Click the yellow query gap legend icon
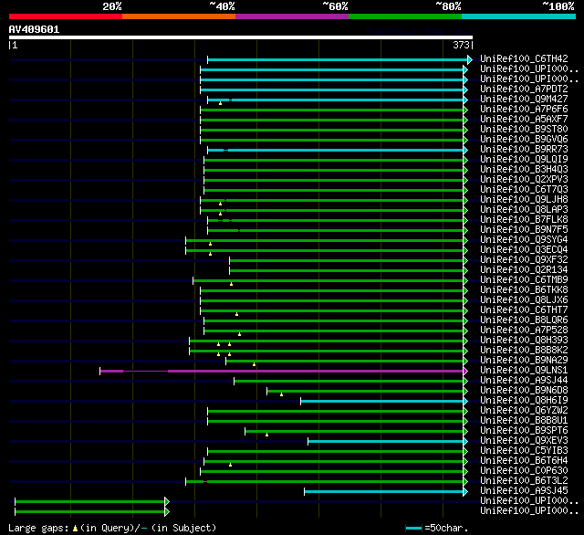584x535 pixels. pos(75,528)
